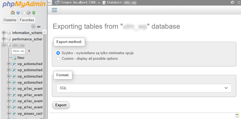This screenshot has height=119, width=241.
Task: Expand the wp_aioseo_cache table node
Action: [x=9, y=113]
